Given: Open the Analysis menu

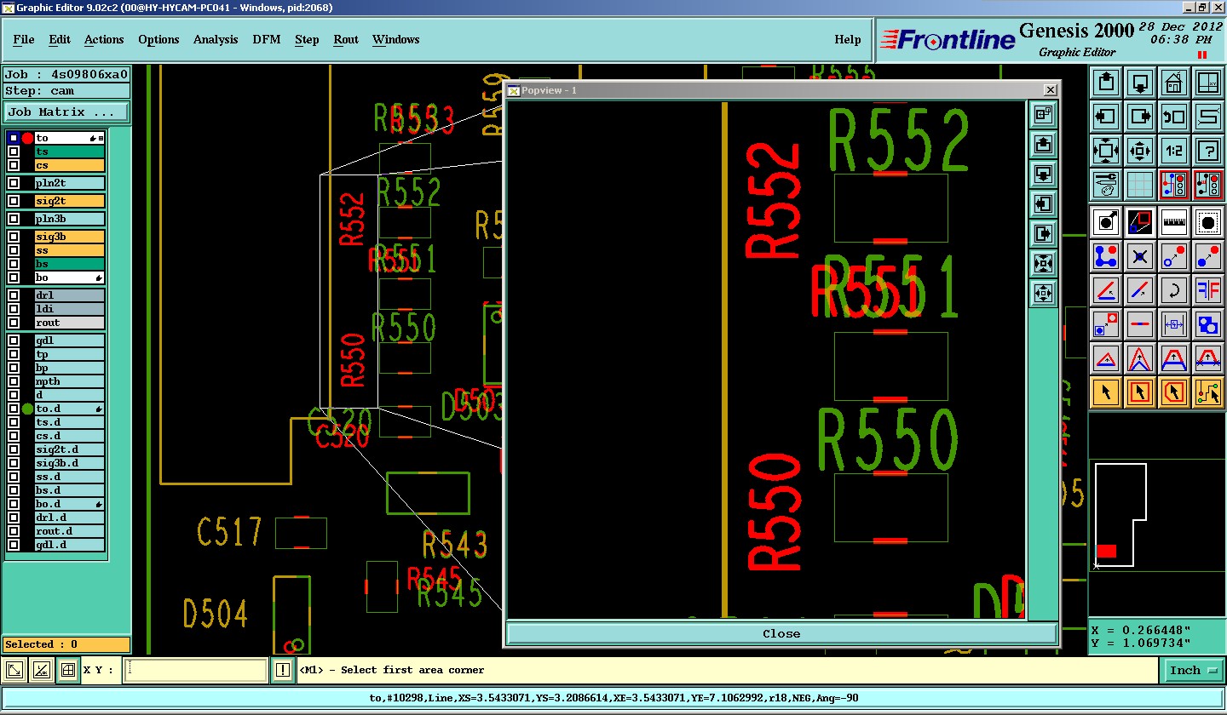Looking at the screenshot, I should click(216, 39).
